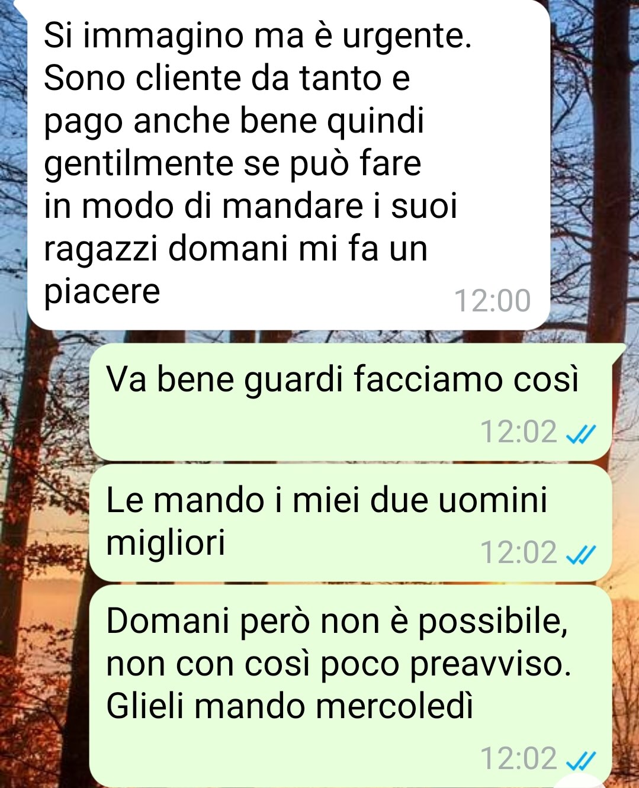Screen dimensions: 639x788
Task: Select the received message starting "Si immagino ma è urgente"
Action: click(x=289, y=164)
